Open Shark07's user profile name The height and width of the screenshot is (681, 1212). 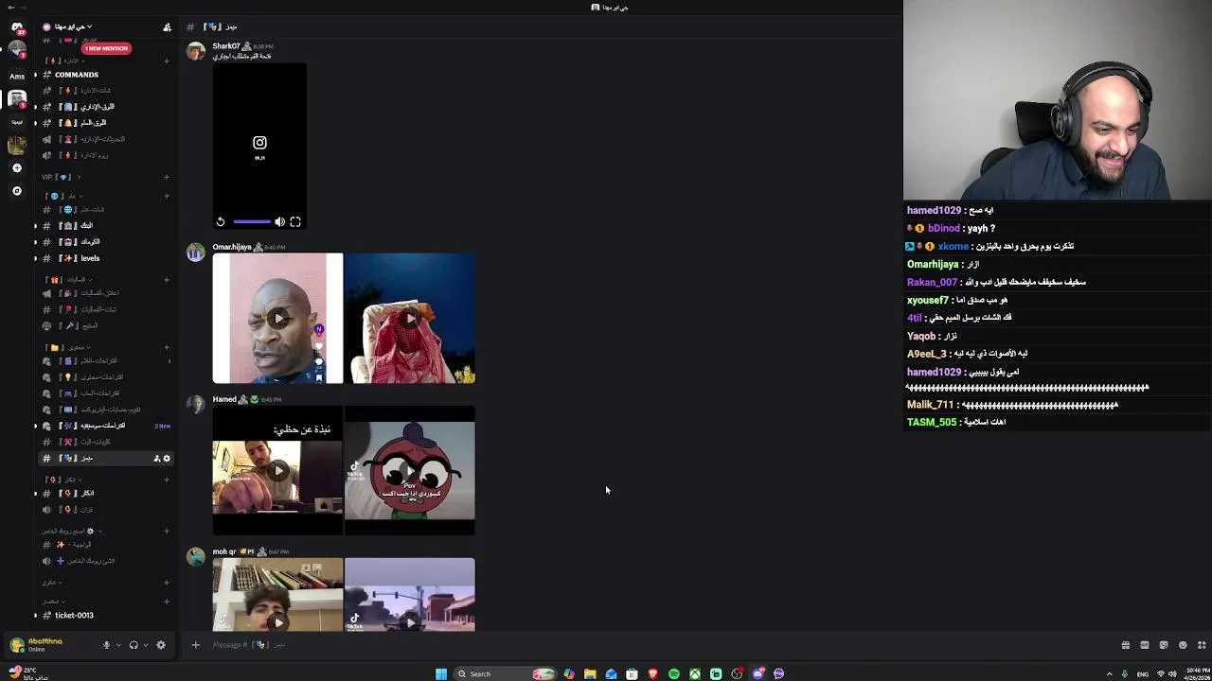pos(226,46)
